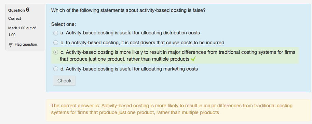Click option c first line about traditional costing

pyautogui.click(x=178, y=52)
